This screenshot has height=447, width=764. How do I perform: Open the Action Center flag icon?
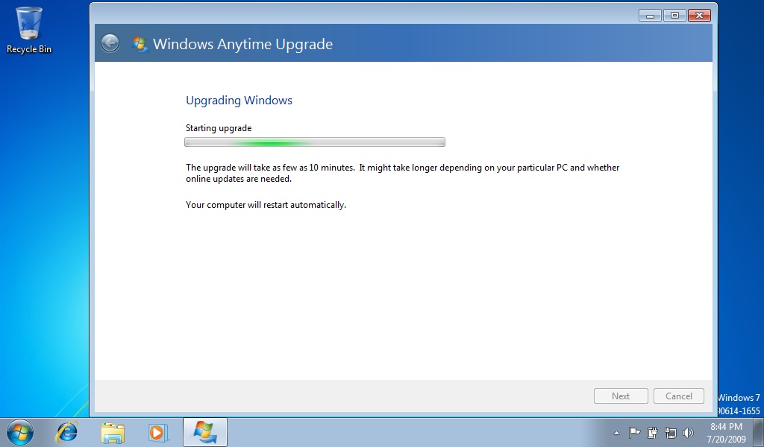[x=634, y=432]
